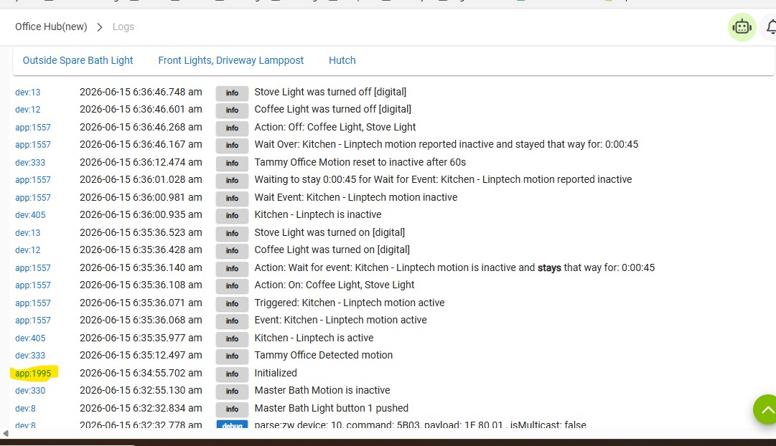The image size is (776, 446).
Task: Select text 'Tammy Office Detected motion'
Action: click(x=324, y=355)
